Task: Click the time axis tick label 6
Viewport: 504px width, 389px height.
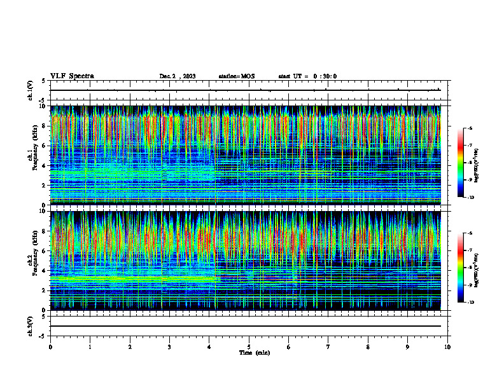Action: coord(289,347)
